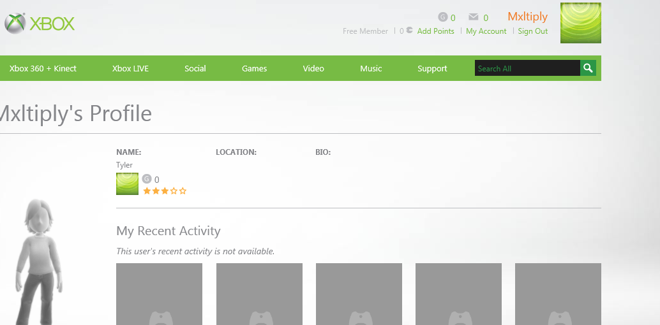Click the header gamerscore value 0
660x325 pixels.
click(x=453, y=18)
